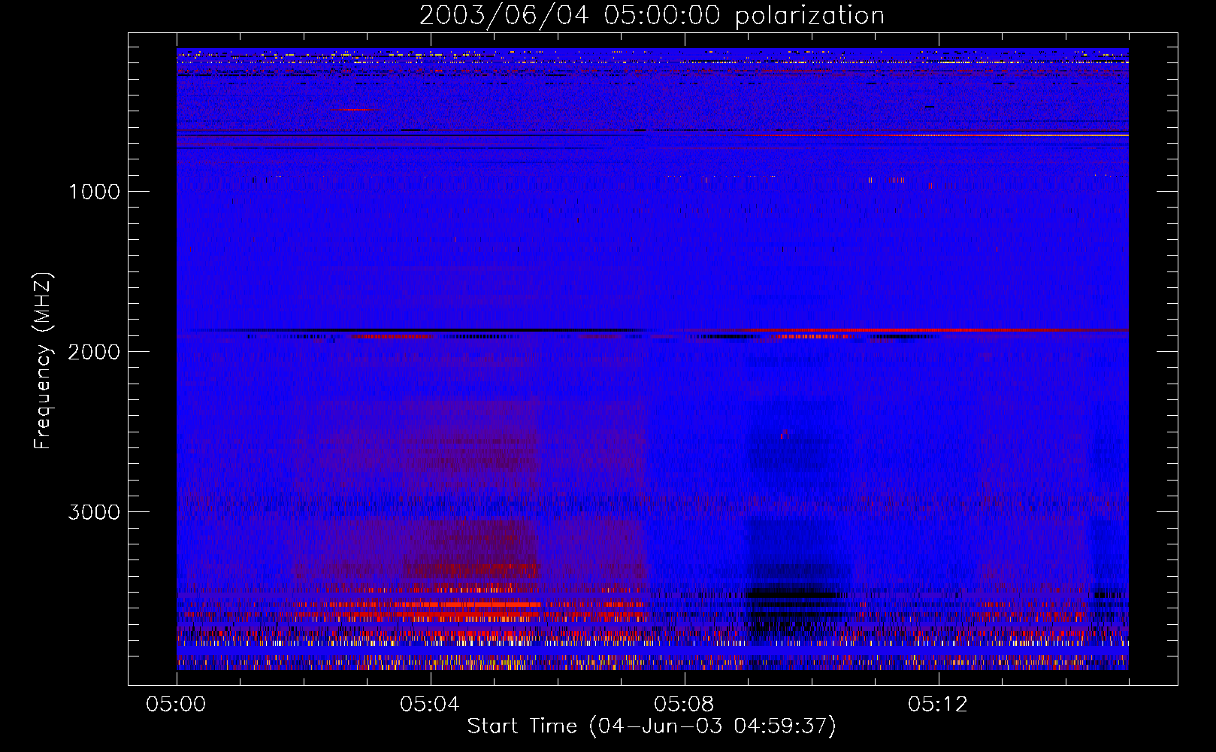Screen dimensions: 1216x752
Task: Click the 05:00 time tick label
Action: [176, 705]
